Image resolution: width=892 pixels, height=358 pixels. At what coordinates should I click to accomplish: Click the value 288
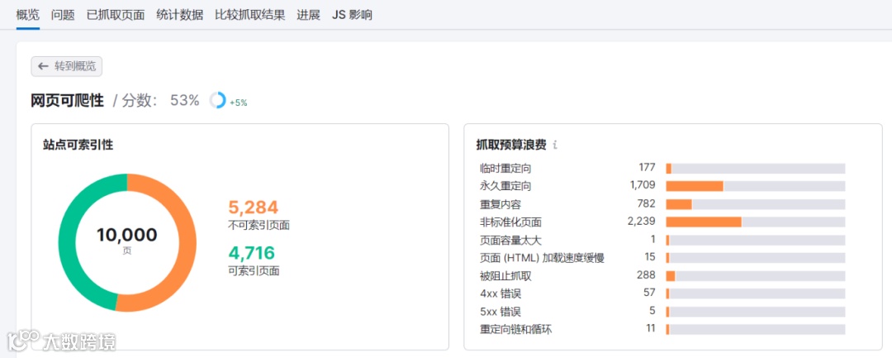pos(646,275)
